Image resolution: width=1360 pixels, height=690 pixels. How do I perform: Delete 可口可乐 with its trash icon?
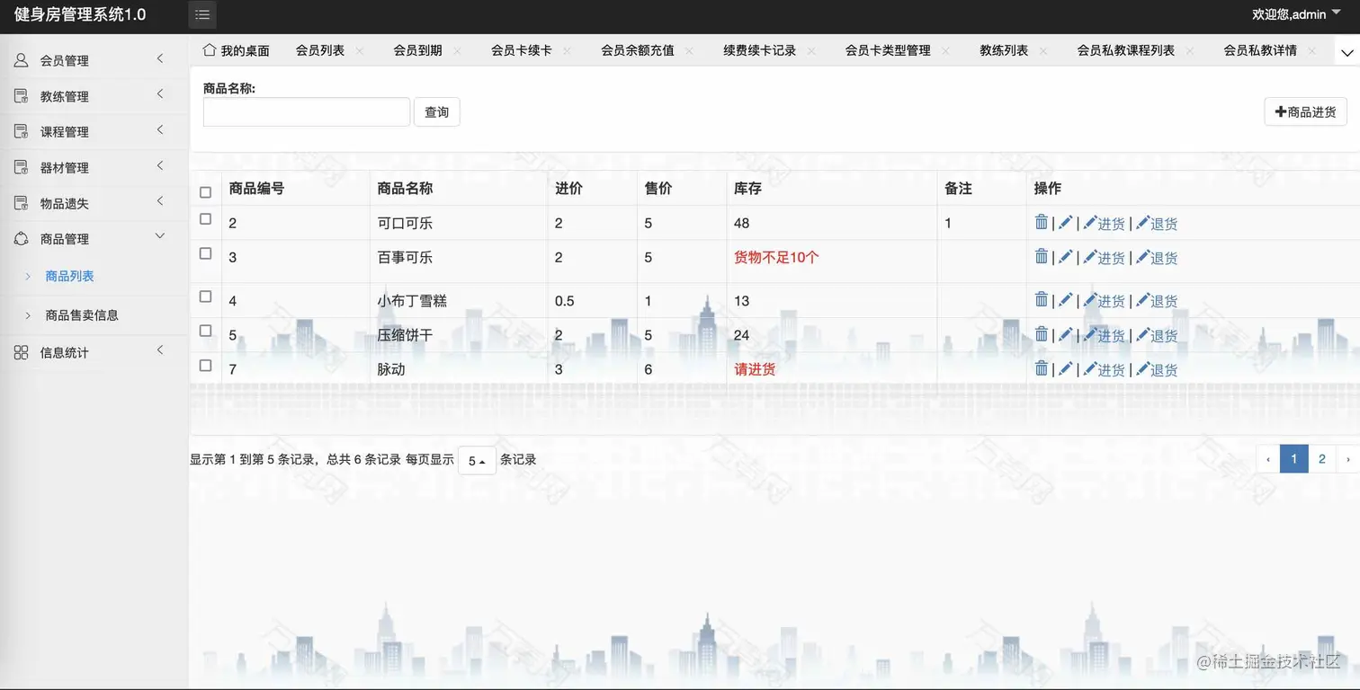pos(1042,222)
